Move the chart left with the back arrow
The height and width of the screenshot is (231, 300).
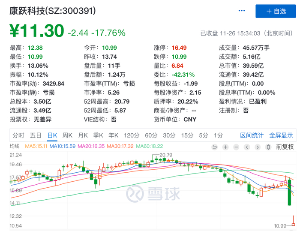point(247,147)
